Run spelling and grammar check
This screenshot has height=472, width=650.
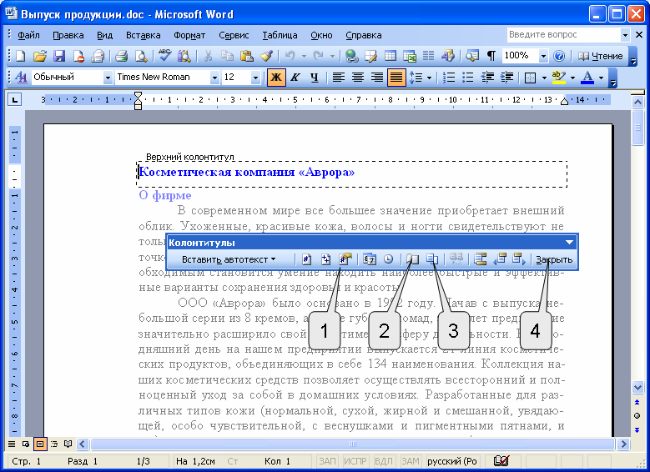click(x=165, y=56)
